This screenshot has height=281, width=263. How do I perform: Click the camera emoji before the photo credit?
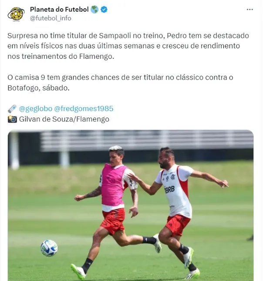tap(12, 119)
